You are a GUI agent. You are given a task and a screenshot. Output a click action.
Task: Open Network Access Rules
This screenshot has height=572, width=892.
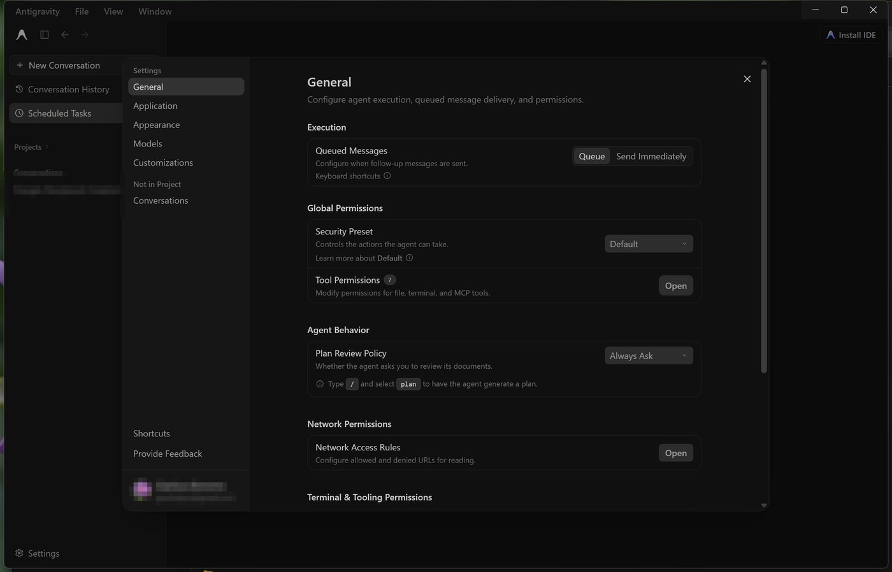point(675,453)
